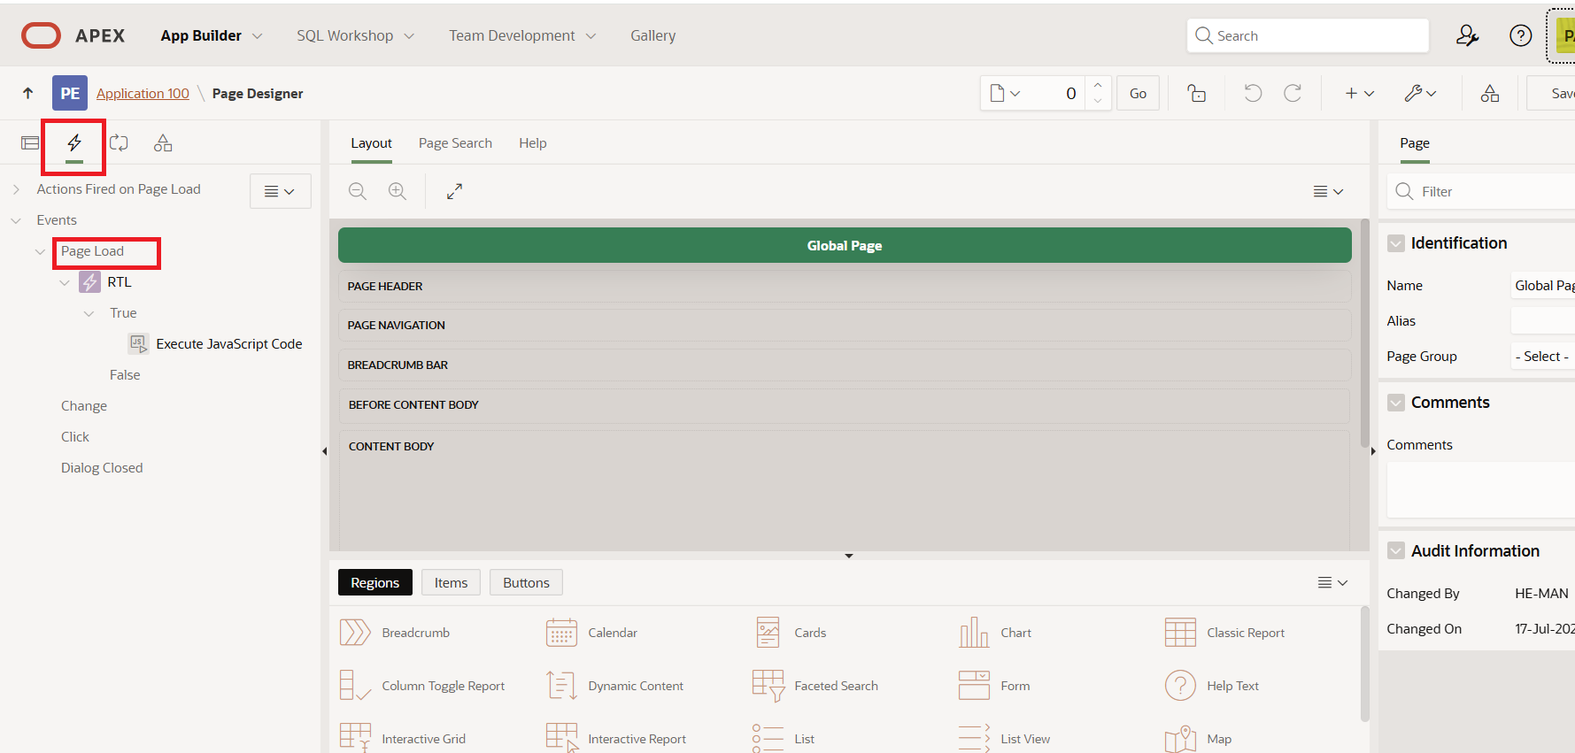This screenshot has width=1575, height=753.
Task: Collapse the Identification section
Action: tap(1396, 243)
